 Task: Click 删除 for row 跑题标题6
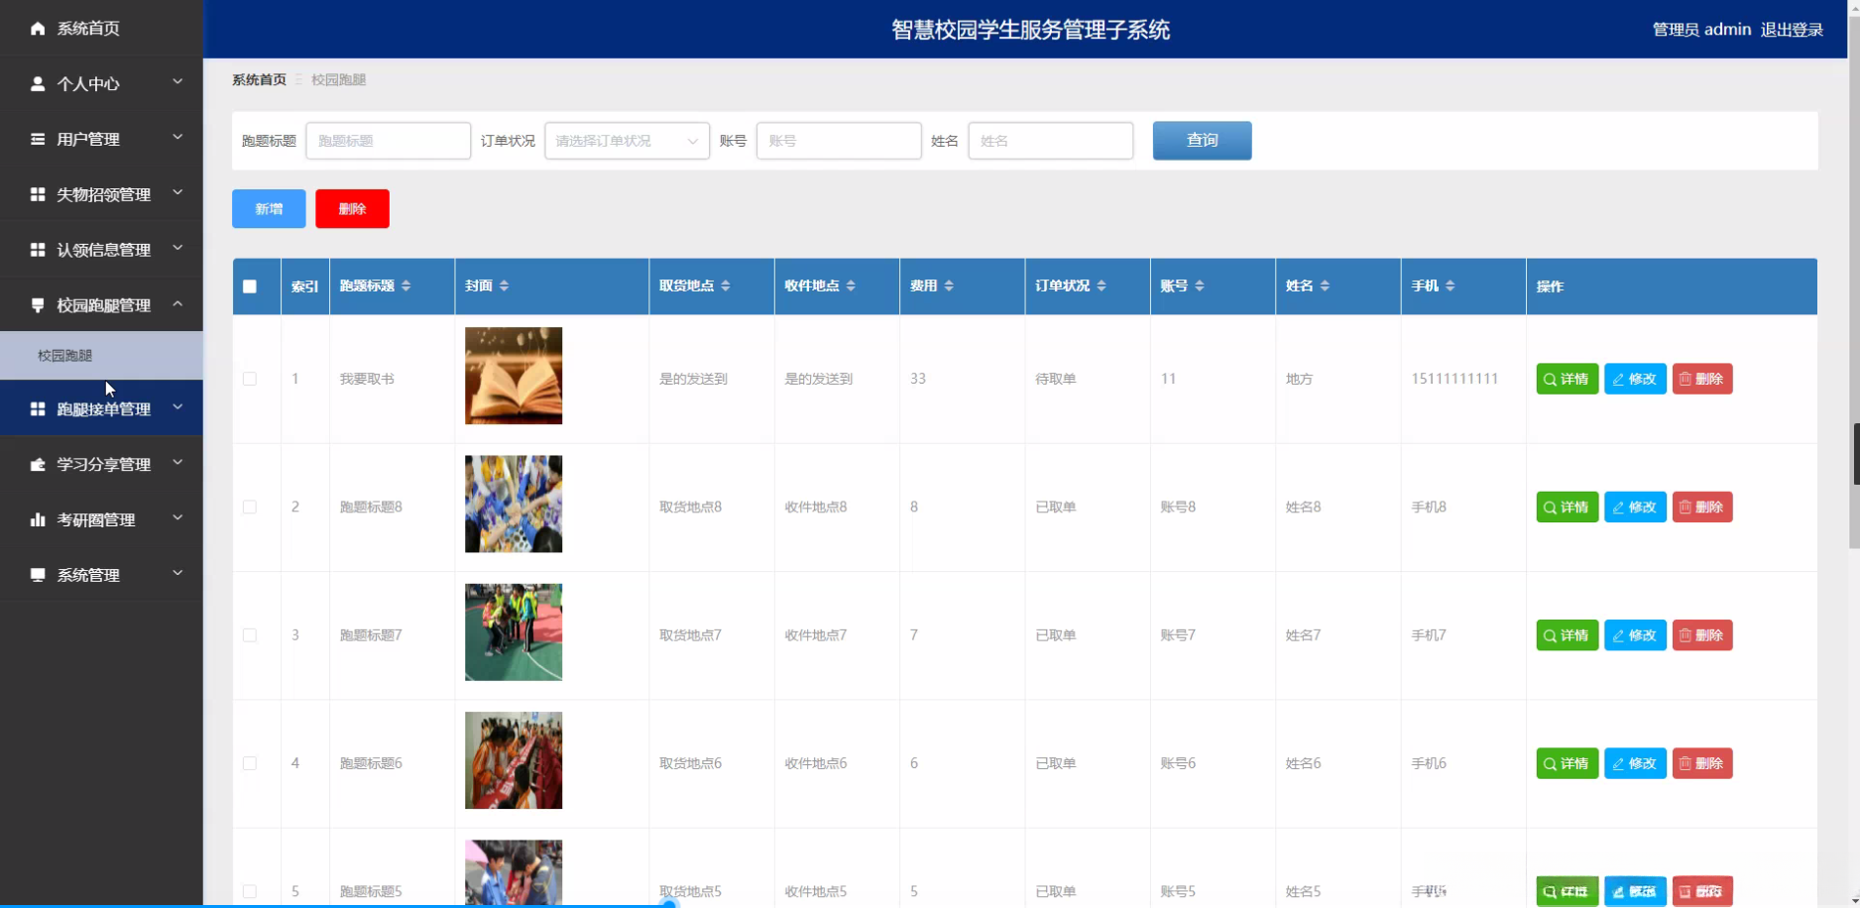click(x=1702, y=763)
